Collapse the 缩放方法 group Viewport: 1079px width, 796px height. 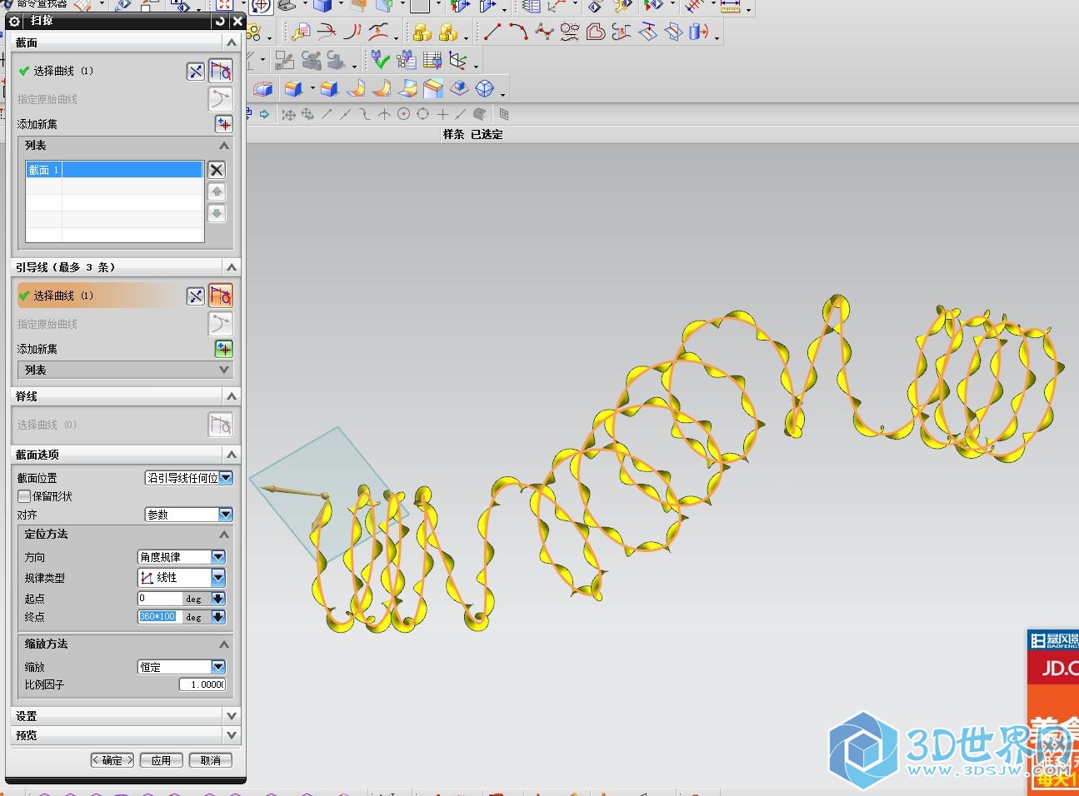click(x=223, y=644)
